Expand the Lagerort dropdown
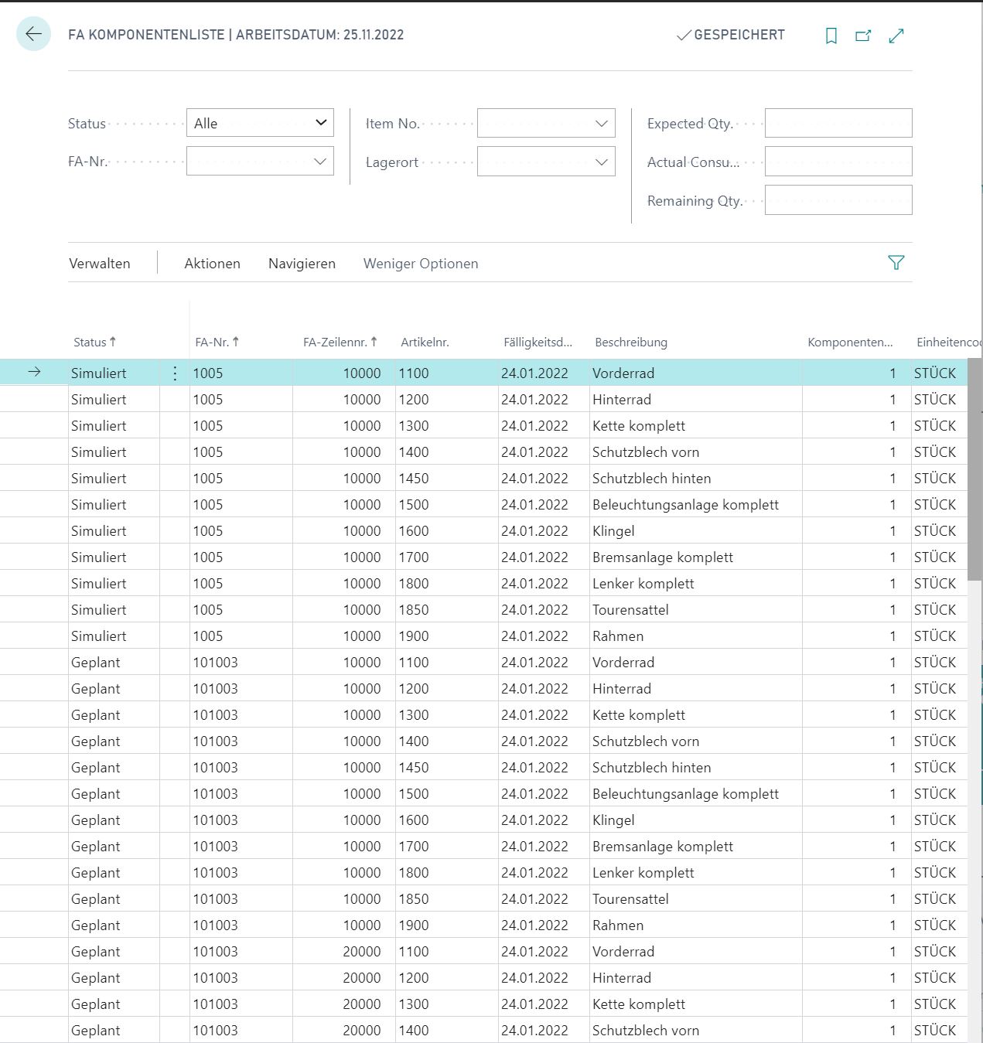The width and height of the screenshot is (983, 1043). 546,162
